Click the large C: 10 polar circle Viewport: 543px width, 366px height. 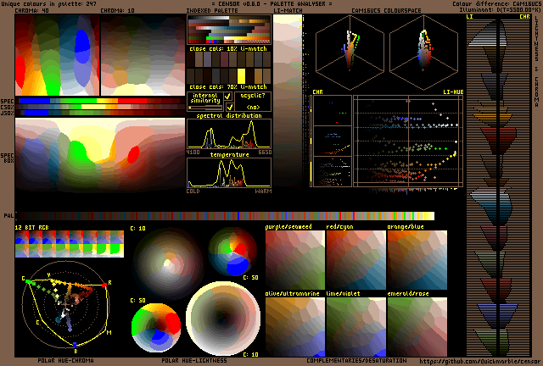click(168, 263)
